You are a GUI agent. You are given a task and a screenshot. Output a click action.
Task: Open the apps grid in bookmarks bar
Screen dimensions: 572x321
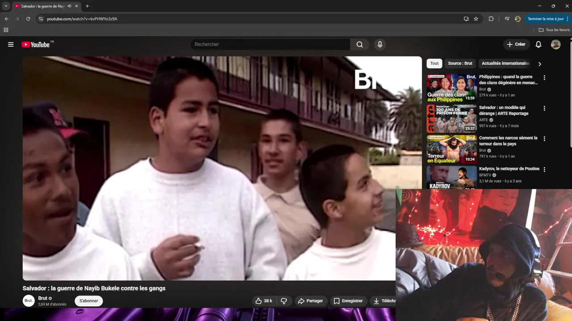[x=6, y=30]
